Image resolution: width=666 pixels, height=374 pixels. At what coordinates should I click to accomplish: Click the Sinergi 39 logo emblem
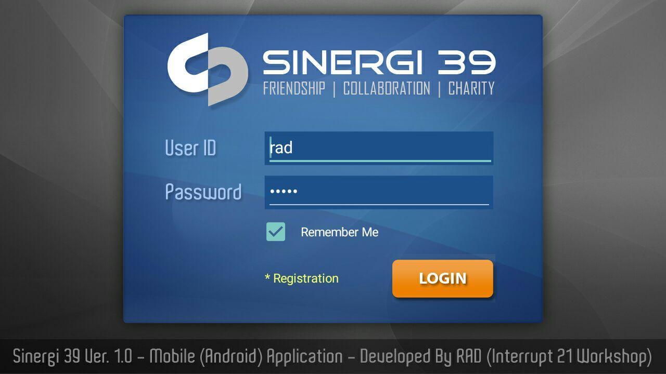coord(207,70)
